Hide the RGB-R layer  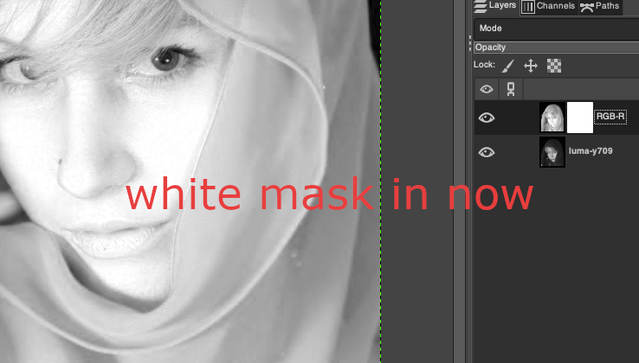pyautogui.click(x=487, y=118)
